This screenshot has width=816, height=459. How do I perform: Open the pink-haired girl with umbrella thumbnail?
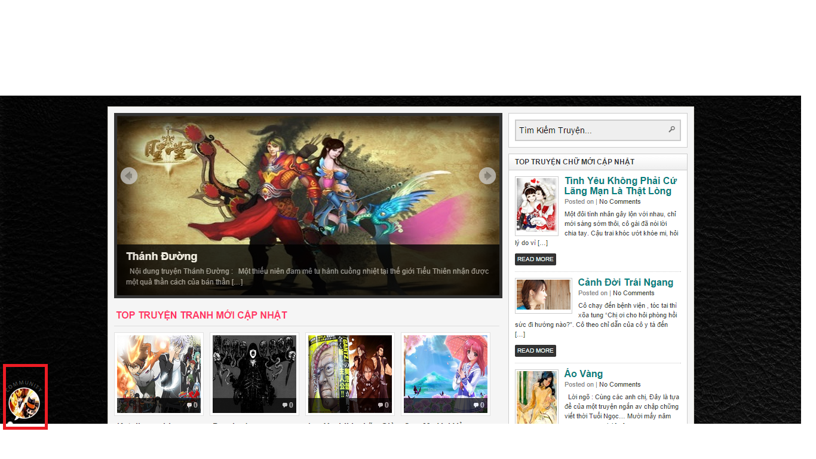(x=446, y=374)
